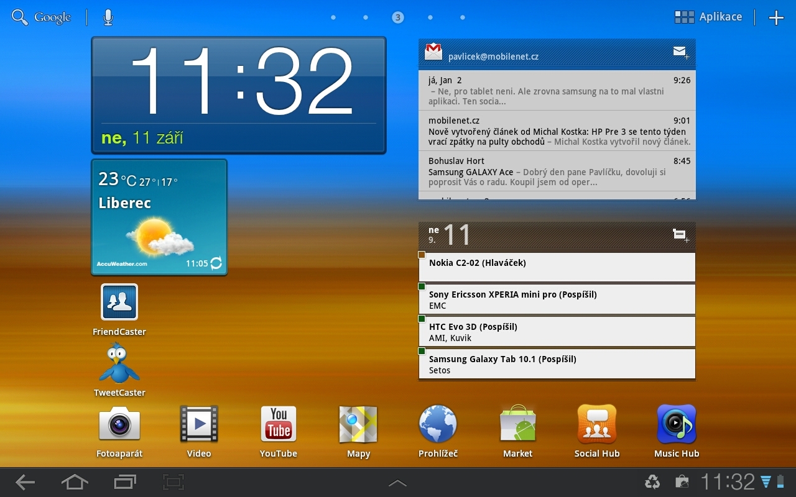The width and height of the screenshot is (796, 497).
Task: Switch to the first home screen dot
Action: pos(333,17)
